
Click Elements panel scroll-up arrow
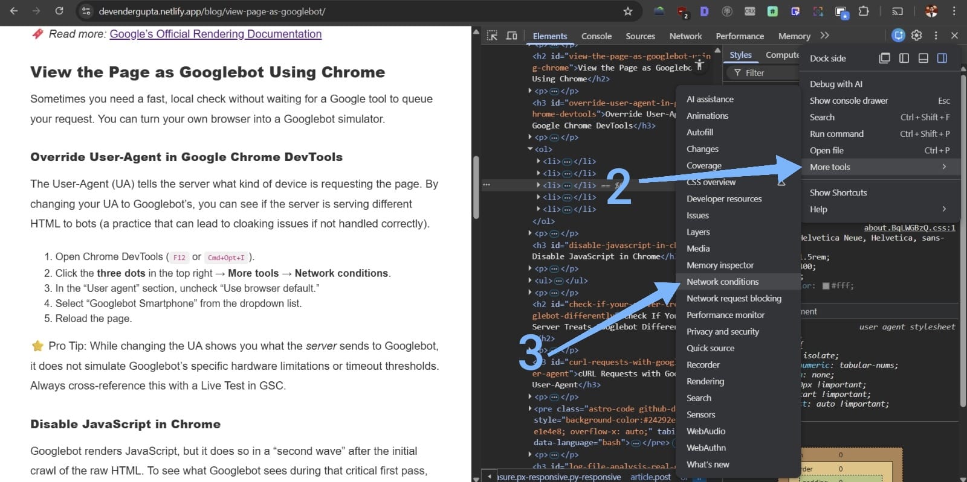(718, 51)
